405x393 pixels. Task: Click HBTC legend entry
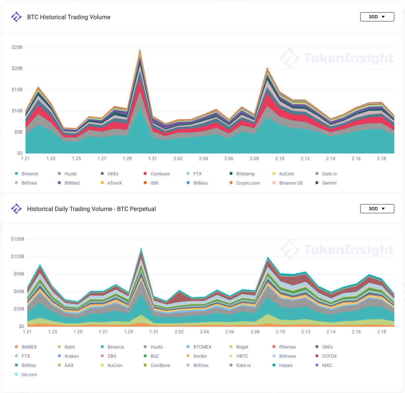[239, 356]
